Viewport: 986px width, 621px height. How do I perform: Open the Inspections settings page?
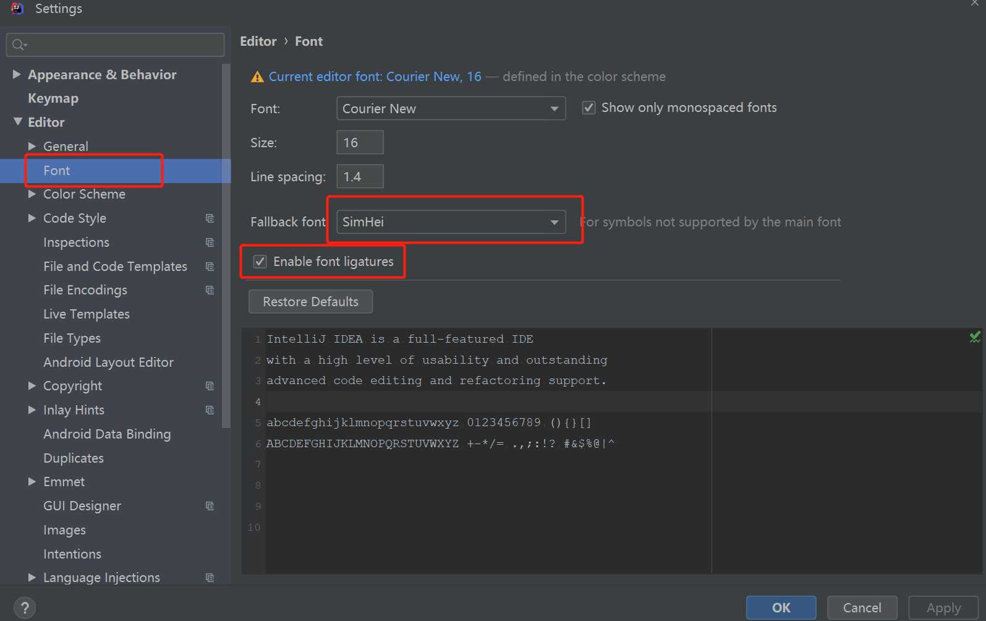[76, 242]
